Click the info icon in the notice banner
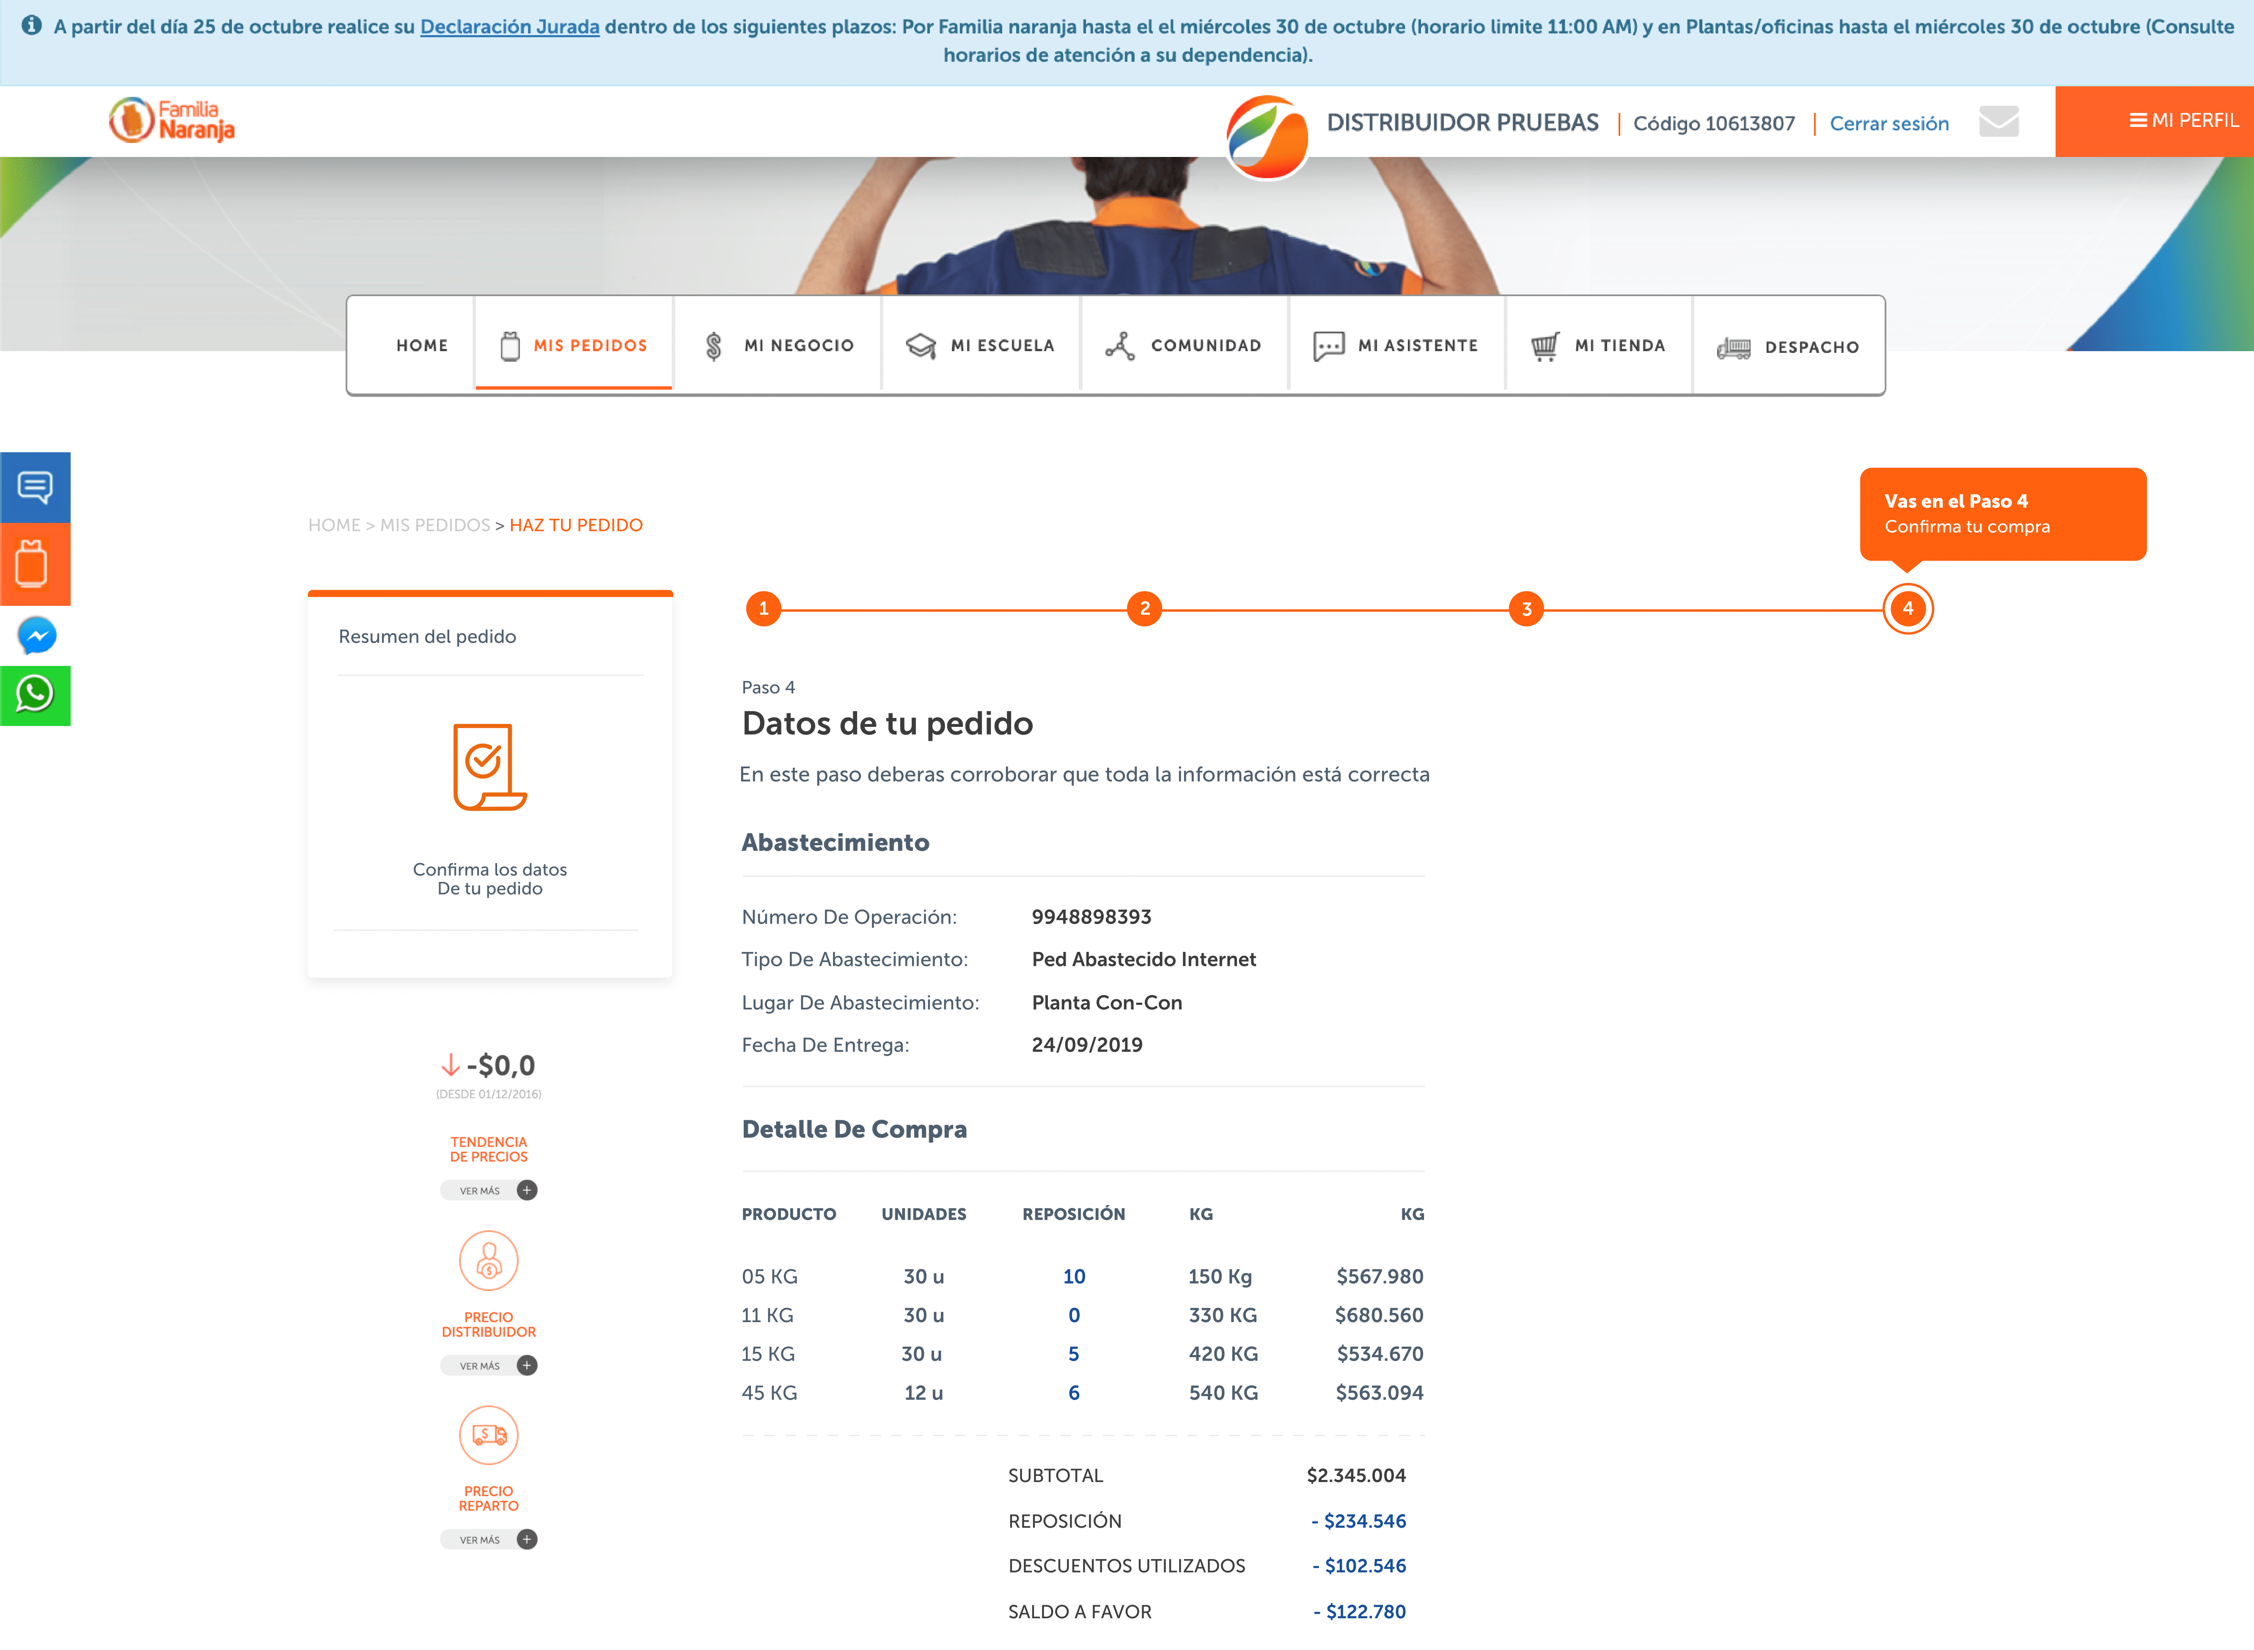This screenshot has width=2254, height=1650. pos(32,25)
